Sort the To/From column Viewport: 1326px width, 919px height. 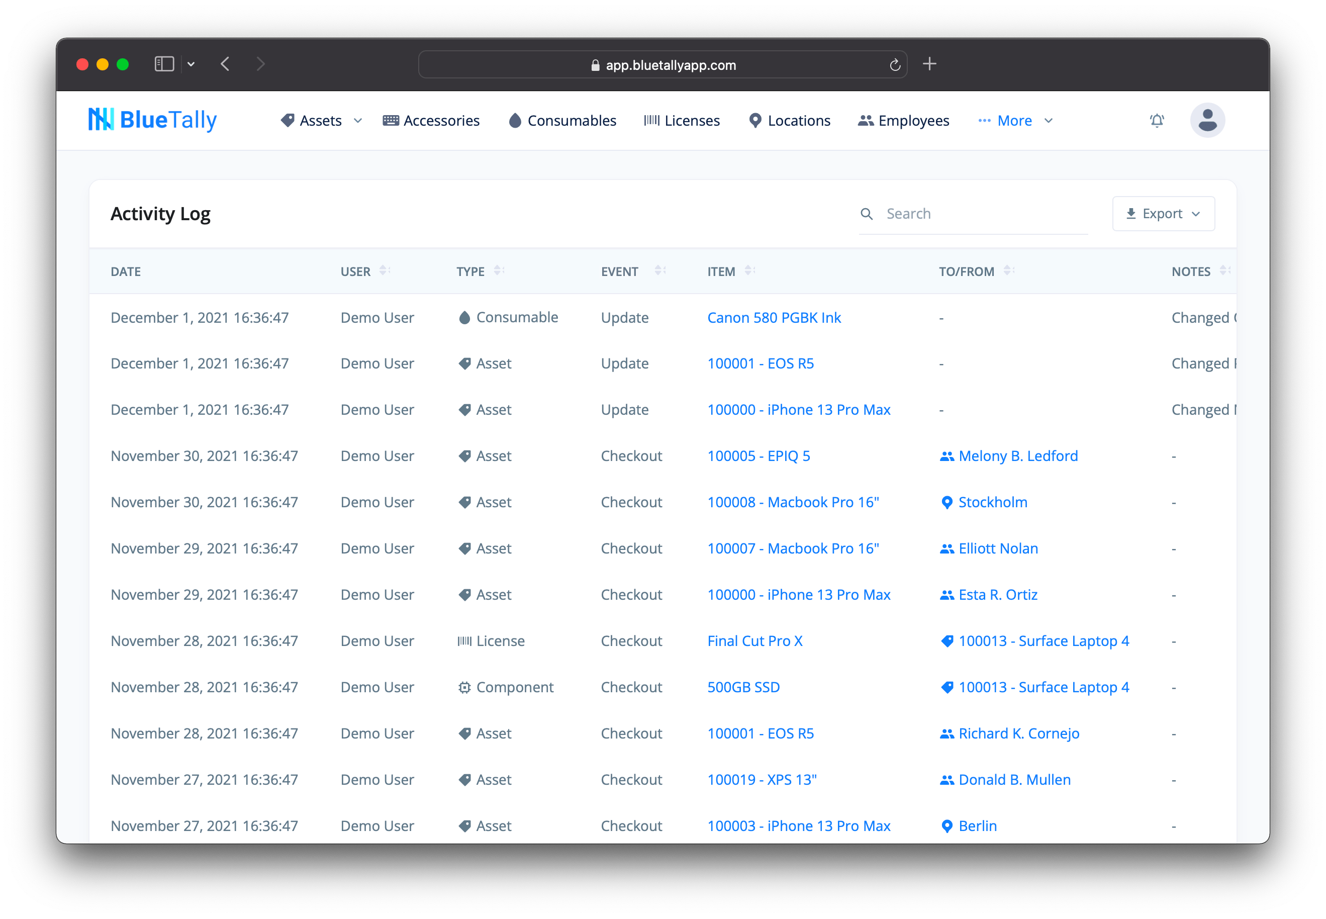[1008, 270]
